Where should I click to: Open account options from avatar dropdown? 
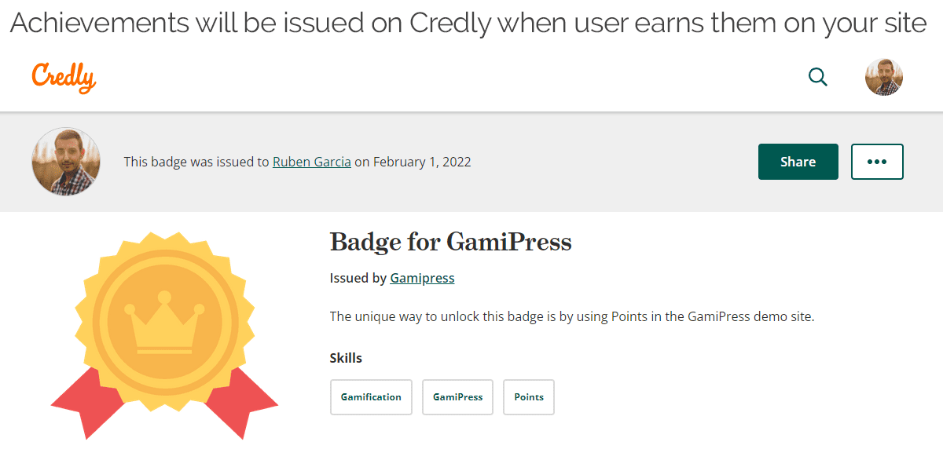point(883,77)
